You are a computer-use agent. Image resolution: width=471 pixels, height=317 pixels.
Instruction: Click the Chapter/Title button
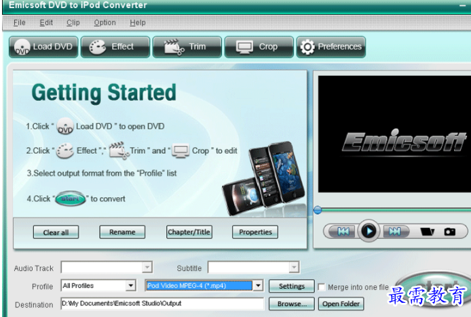[x=189, y=232]
